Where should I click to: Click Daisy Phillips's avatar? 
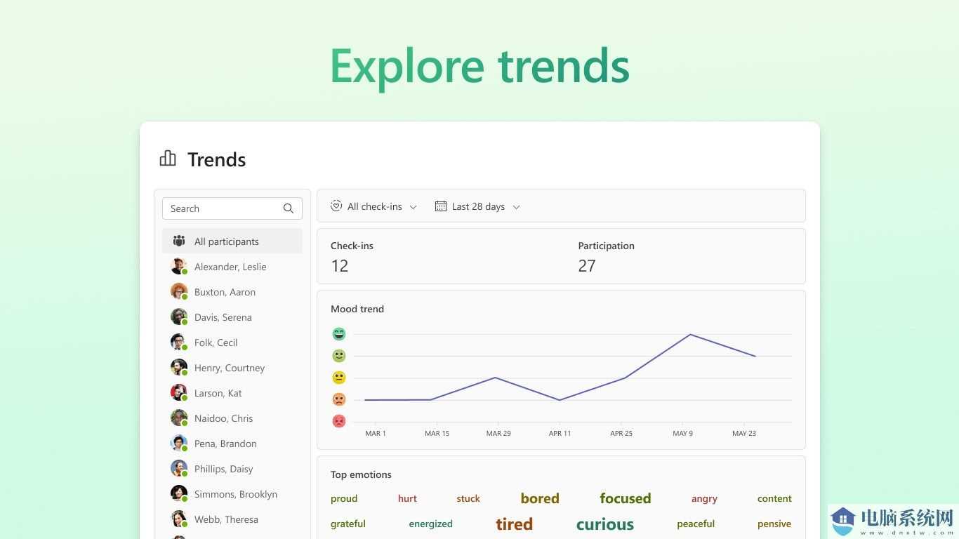(x=179, y=469)
